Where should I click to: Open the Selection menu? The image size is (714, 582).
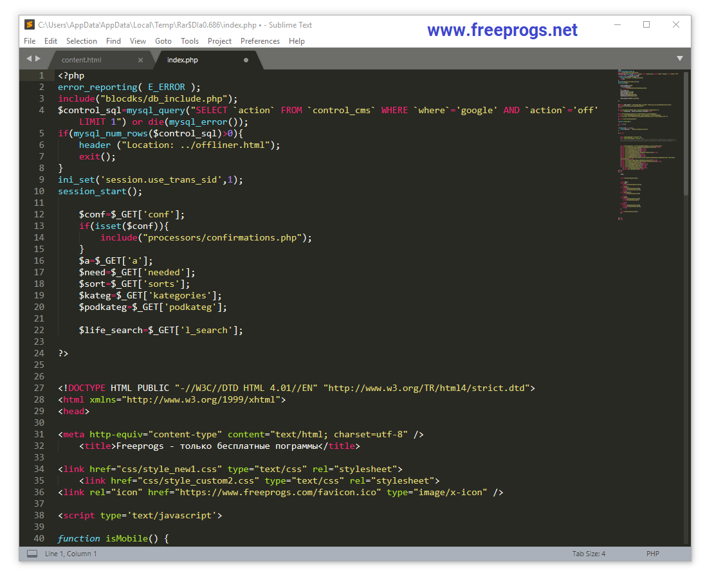(x=82, y=41)
